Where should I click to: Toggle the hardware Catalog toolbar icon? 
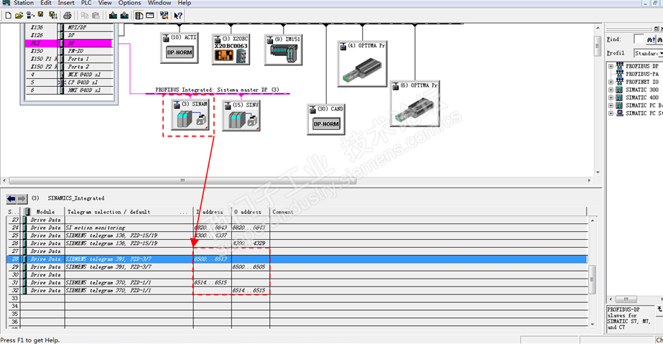(139, 16)
